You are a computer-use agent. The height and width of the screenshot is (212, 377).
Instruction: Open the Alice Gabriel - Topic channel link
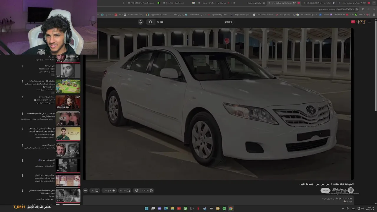(x=47, y=69)
